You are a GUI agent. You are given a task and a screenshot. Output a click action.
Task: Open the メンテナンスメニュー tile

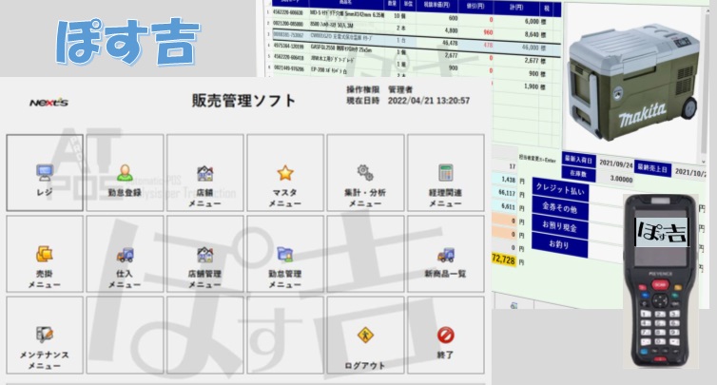click(x=45, y=336)
